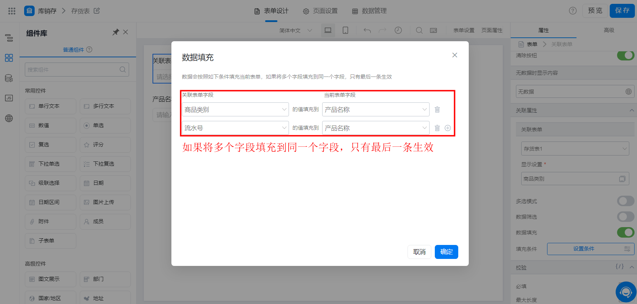Open second row 产品名称 target dropdown

376,128
